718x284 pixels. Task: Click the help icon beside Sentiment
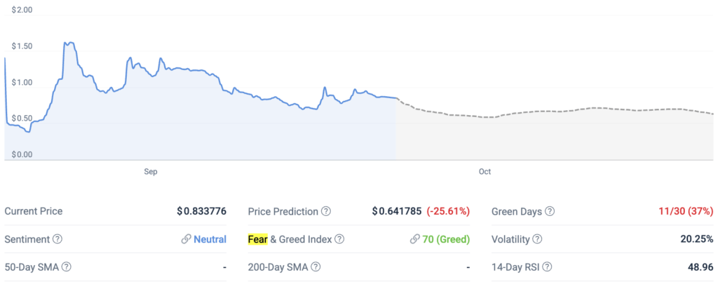pyautogui.click(x=57, y=239)
